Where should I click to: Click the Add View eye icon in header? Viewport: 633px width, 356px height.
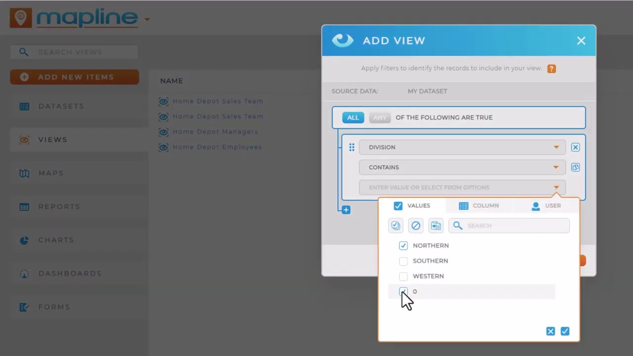(x=343, y=41)
